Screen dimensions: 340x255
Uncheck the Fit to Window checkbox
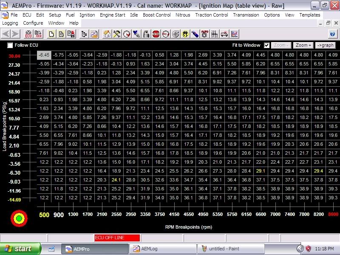coord(267,45)
